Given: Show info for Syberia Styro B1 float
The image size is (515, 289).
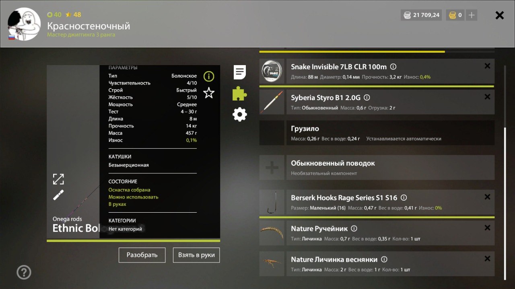Looking at the screenshot, I should pyautogui.click(x=367, y=98).
